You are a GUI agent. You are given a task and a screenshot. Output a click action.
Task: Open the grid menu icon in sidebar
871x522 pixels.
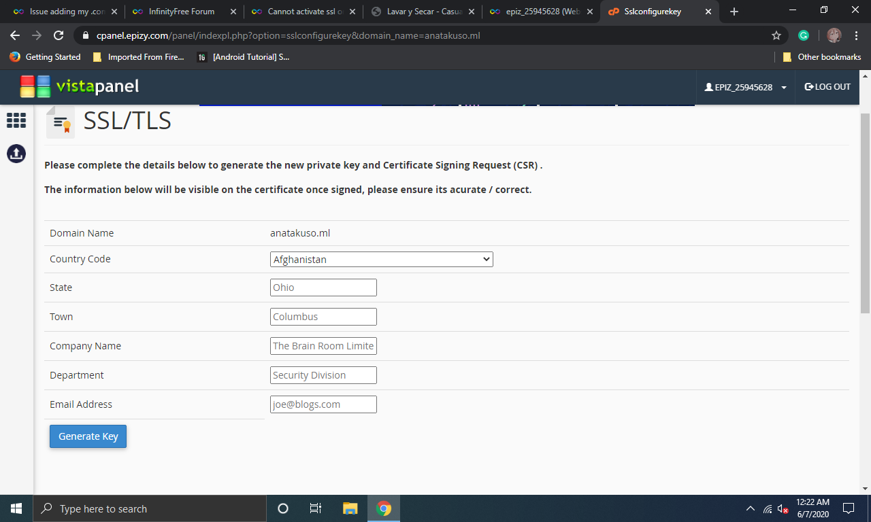[x=16, y=120]
